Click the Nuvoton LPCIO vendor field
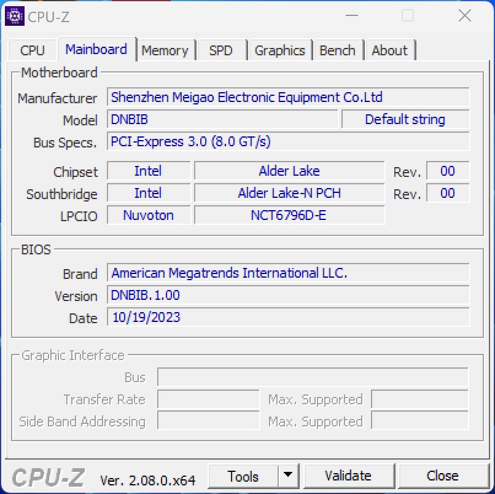This screenshot has width=495, height=494. coord(149,215)
